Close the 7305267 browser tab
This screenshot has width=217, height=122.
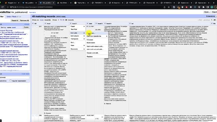(105, 3)
